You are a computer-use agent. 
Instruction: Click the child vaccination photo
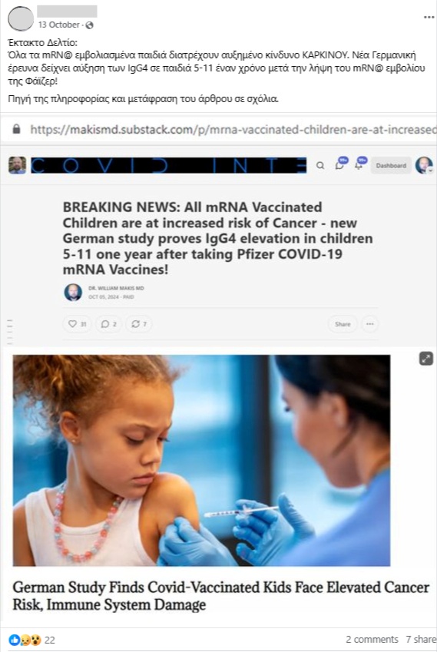click(201, 460)
